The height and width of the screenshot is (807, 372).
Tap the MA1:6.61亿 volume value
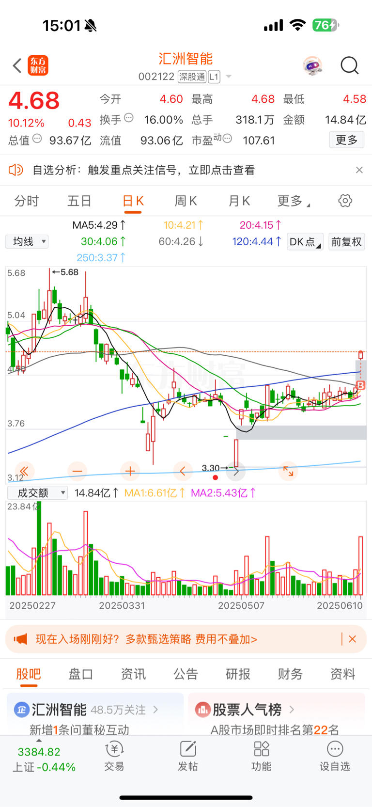pyautogui.click(x=155, y=493)
